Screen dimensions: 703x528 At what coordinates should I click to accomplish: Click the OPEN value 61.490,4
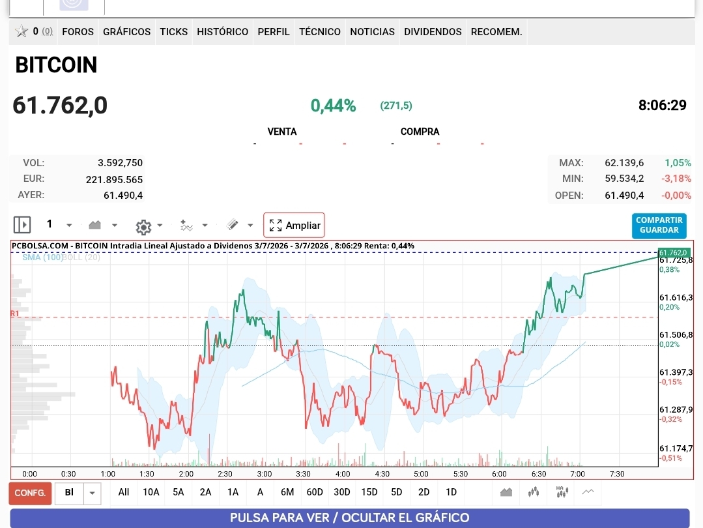[x=624, y=195]
